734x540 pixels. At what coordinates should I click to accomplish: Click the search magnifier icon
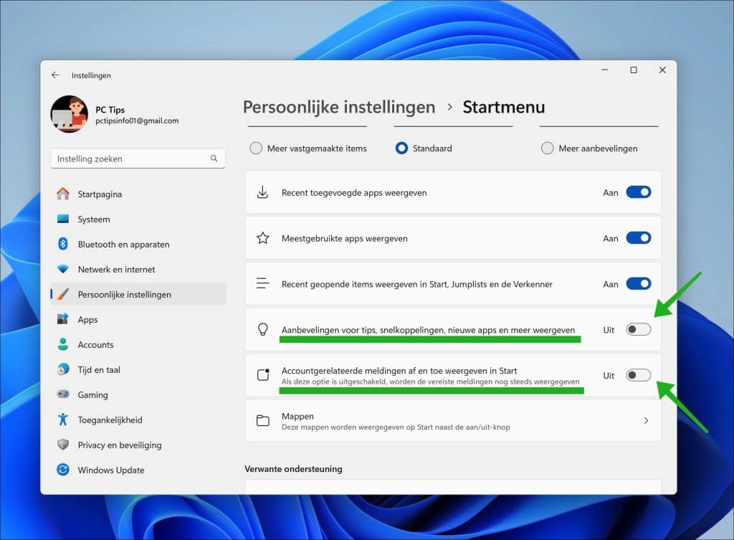click(x=214, y=158)
